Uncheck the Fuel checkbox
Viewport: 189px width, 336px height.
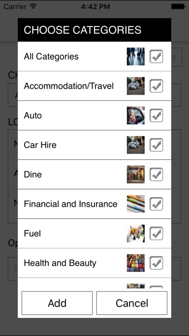click(x=156, y=233)
